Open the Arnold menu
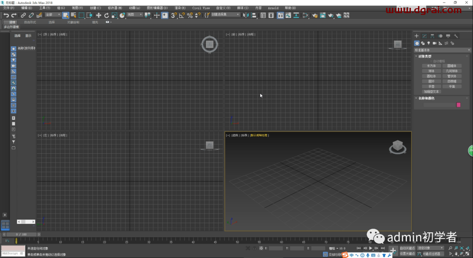The width and height of the screenshot is (473, 258). pos(273,8)
